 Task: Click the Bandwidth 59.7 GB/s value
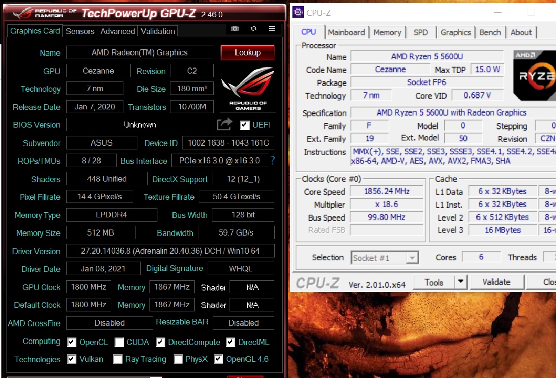click(x=236, y=233)
